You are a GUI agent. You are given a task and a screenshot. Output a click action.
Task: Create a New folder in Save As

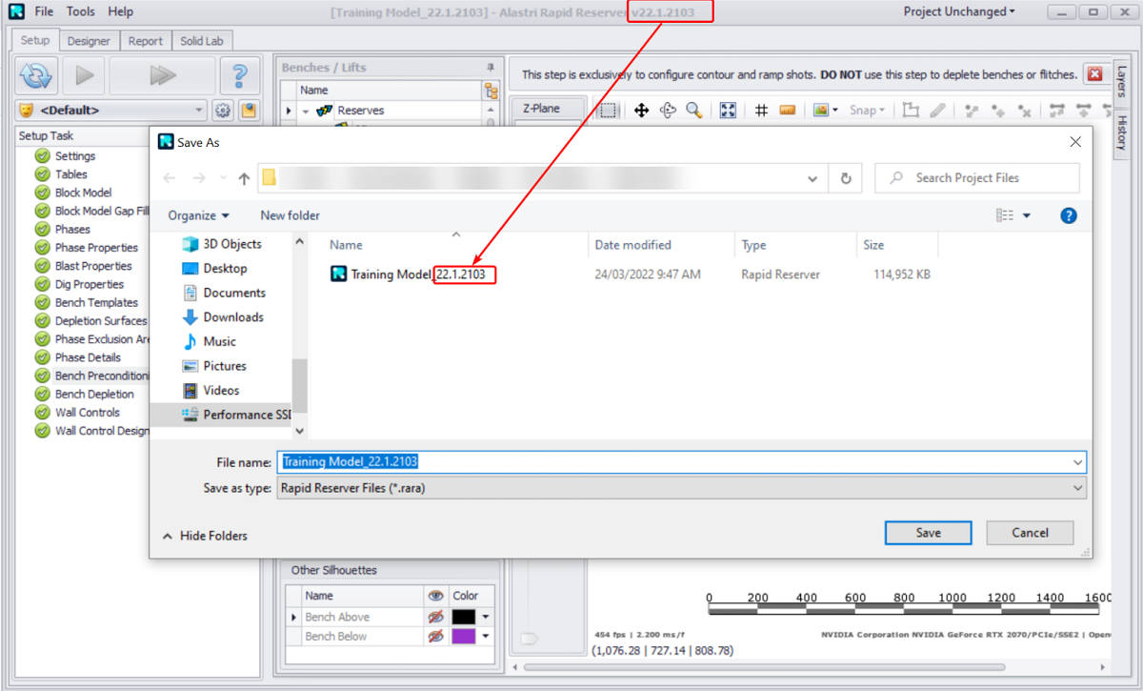coord(291,215)
